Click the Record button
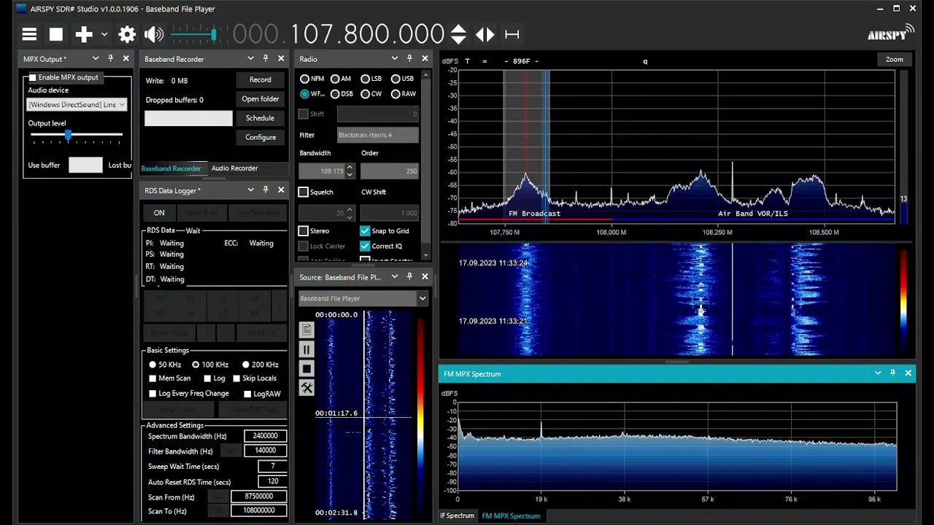 260,79
